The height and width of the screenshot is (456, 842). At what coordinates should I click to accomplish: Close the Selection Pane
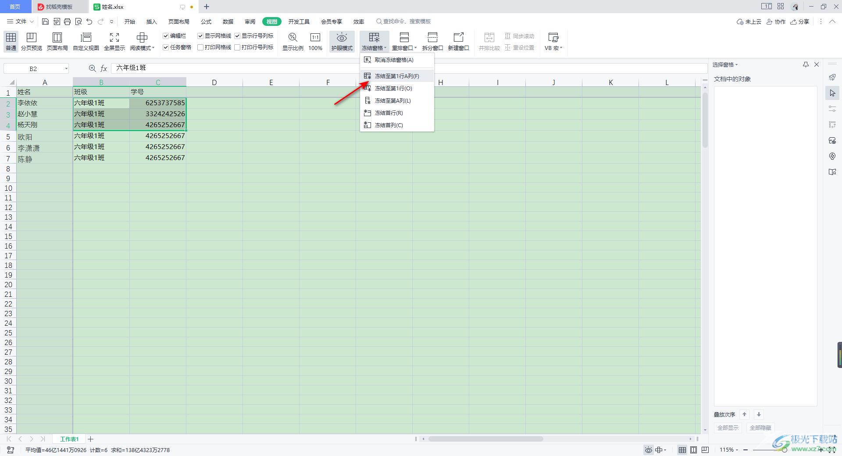pos(817,64)
